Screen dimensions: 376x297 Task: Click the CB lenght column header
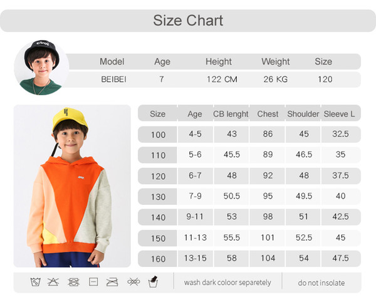pyautogui.click(x=231, y=114)
